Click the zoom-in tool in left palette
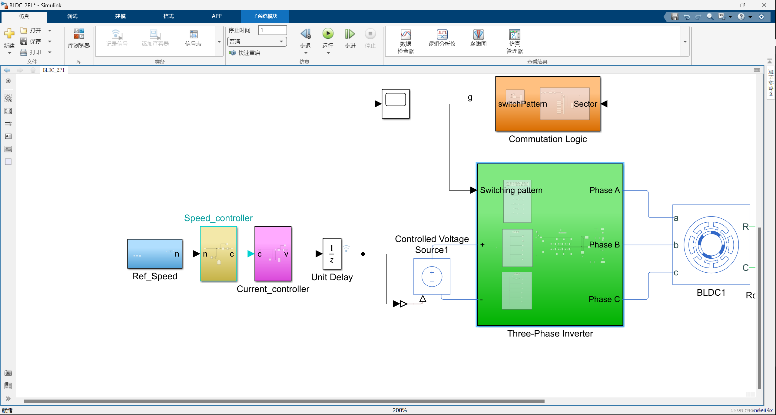 click(8, 98)
